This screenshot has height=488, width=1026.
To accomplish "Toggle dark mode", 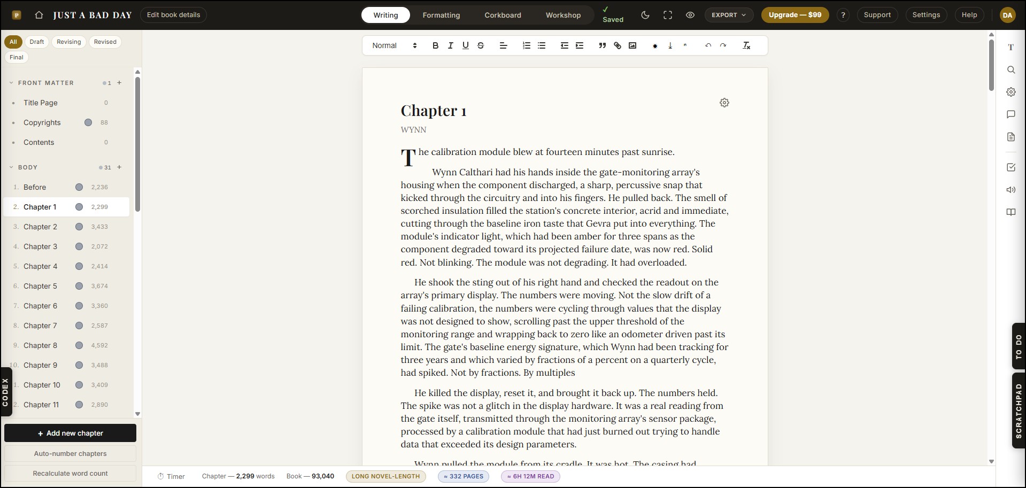I will (645, 15).
